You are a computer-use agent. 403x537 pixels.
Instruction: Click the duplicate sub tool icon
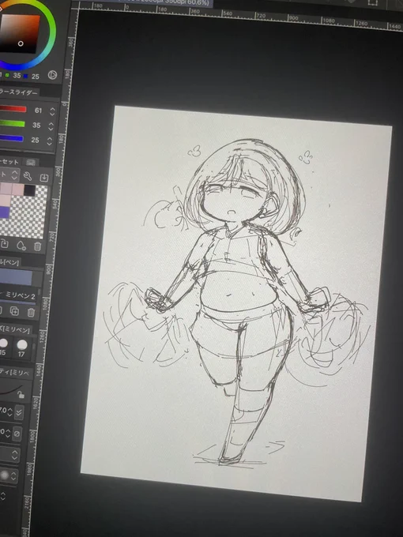[14, 311]
